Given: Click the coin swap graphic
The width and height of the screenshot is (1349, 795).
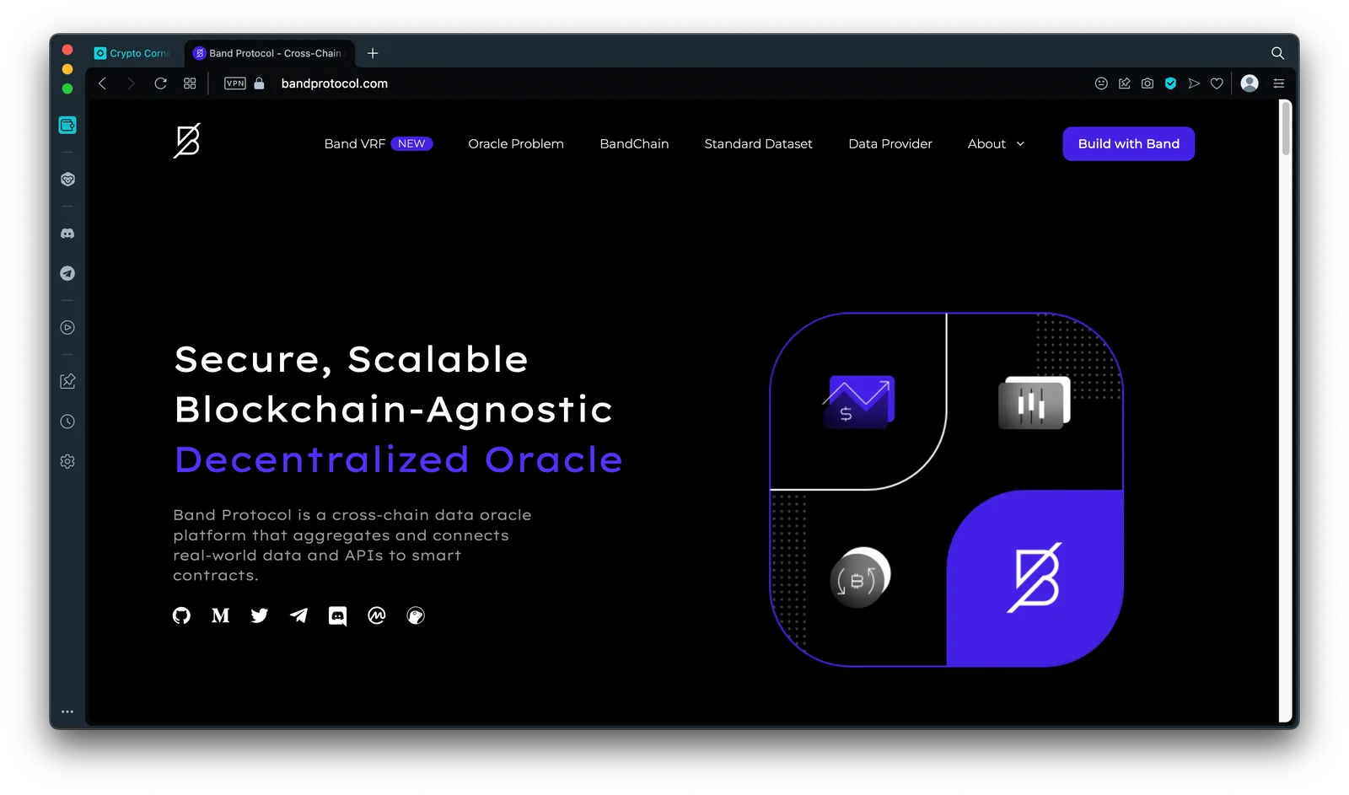Looking at the screenshot, I should point(860,578).
